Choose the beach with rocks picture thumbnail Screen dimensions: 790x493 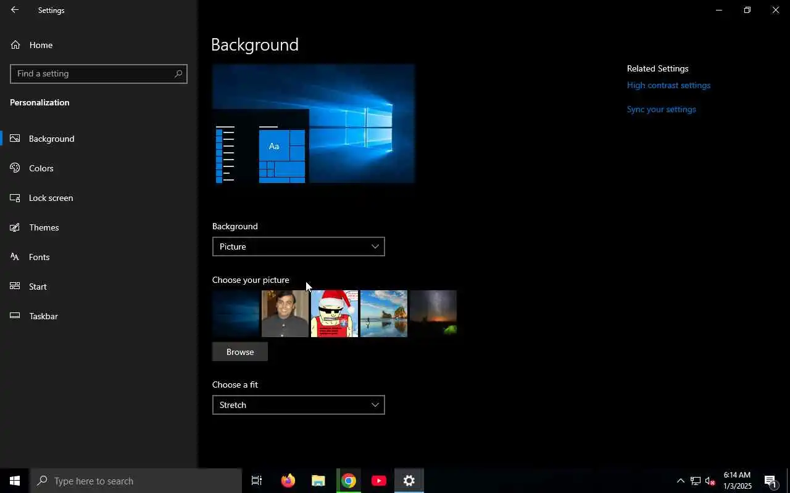coord(384,314)
